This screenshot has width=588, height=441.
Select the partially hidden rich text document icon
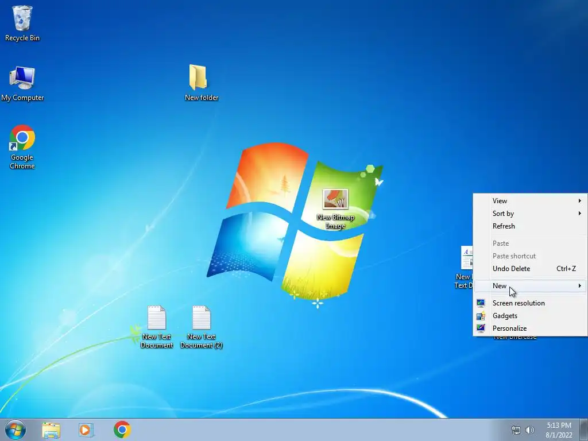pos(466,258)
